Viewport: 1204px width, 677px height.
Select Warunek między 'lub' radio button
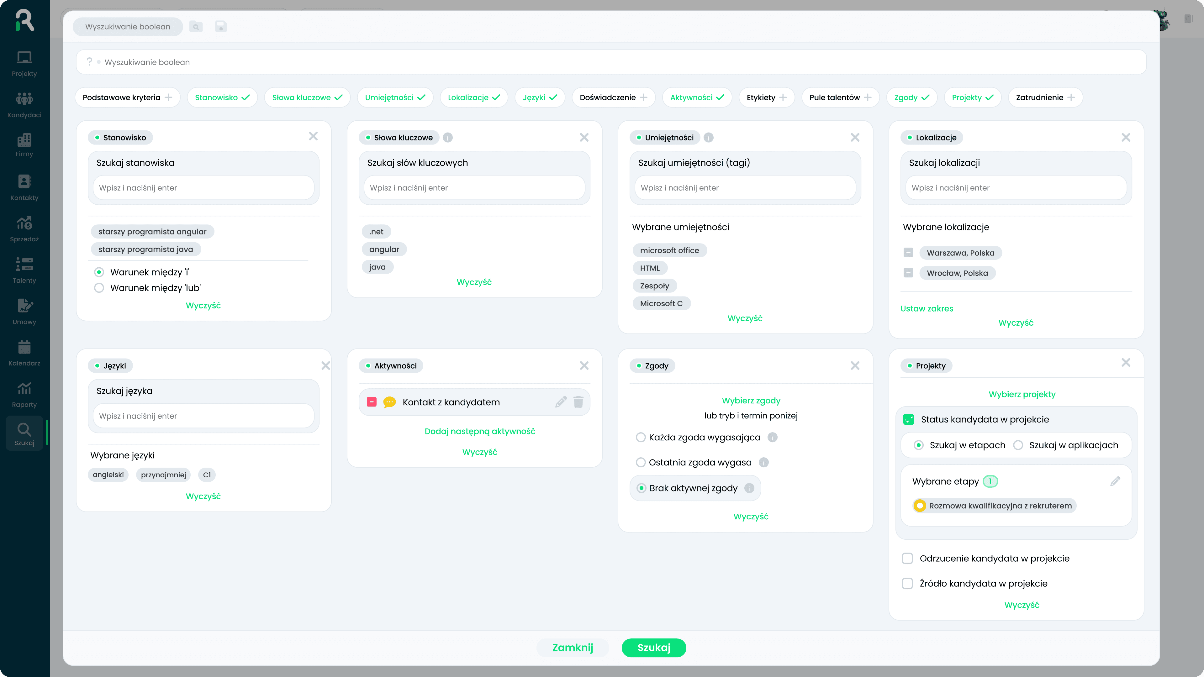(x=99, y=288)
